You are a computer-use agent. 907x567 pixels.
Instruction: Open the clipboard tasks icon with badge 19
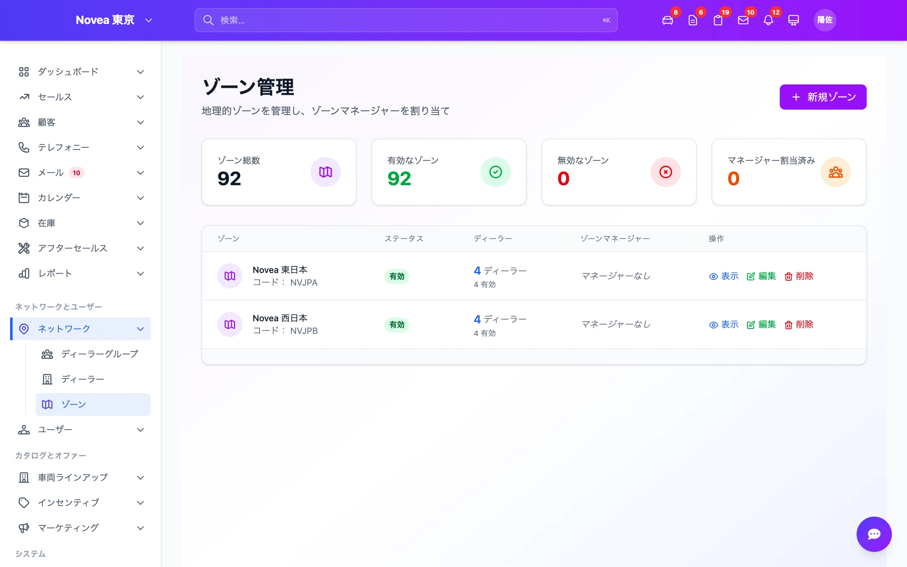[x=718, y=20]
